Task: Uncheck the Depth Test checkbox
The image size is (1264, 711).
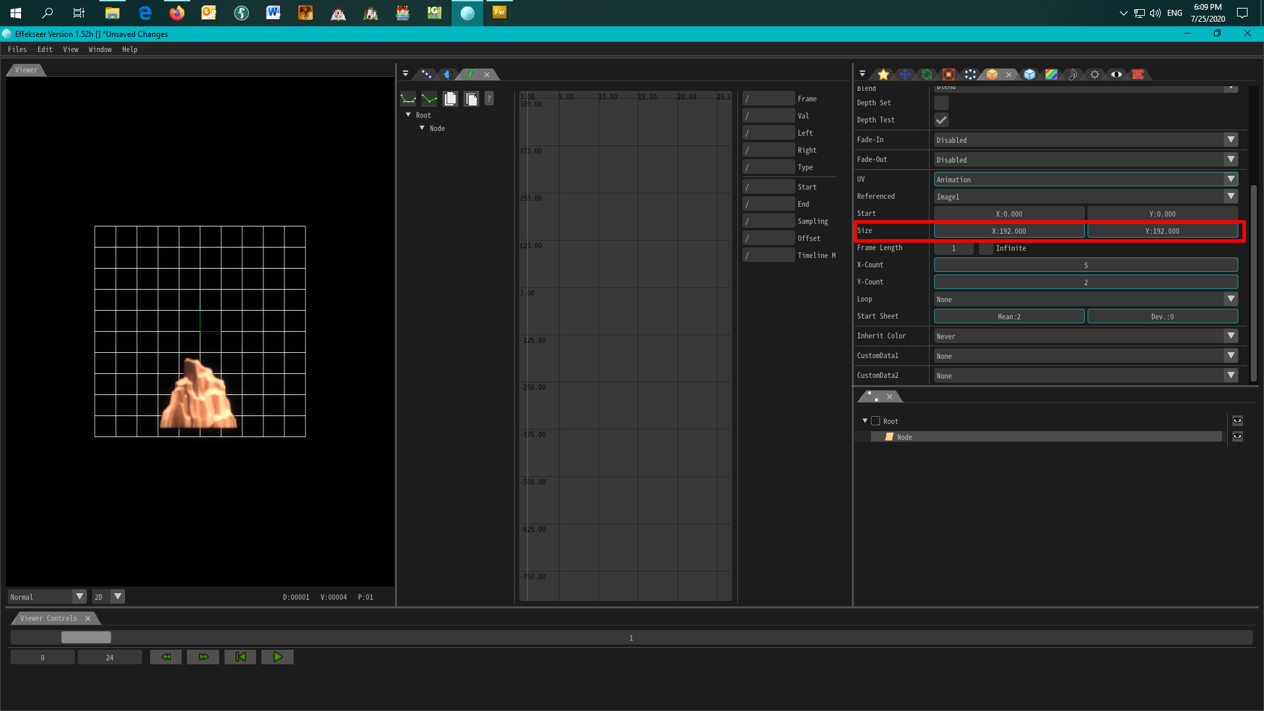Action: (941, 120)
